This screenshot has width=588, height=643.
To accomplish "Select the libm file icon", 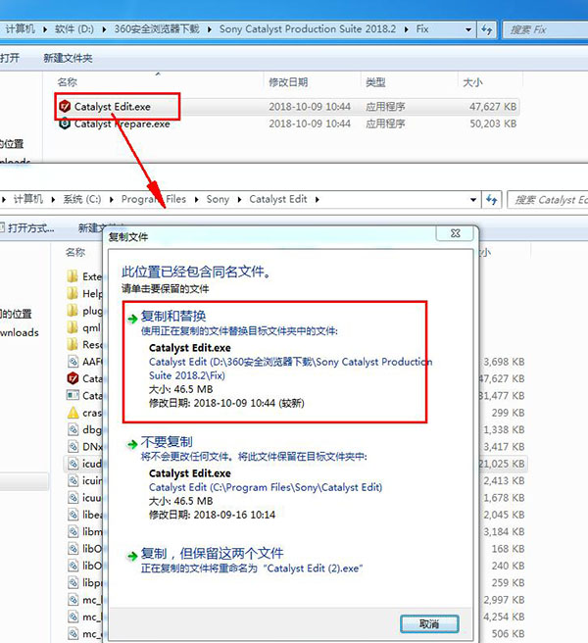I will 73,531.
